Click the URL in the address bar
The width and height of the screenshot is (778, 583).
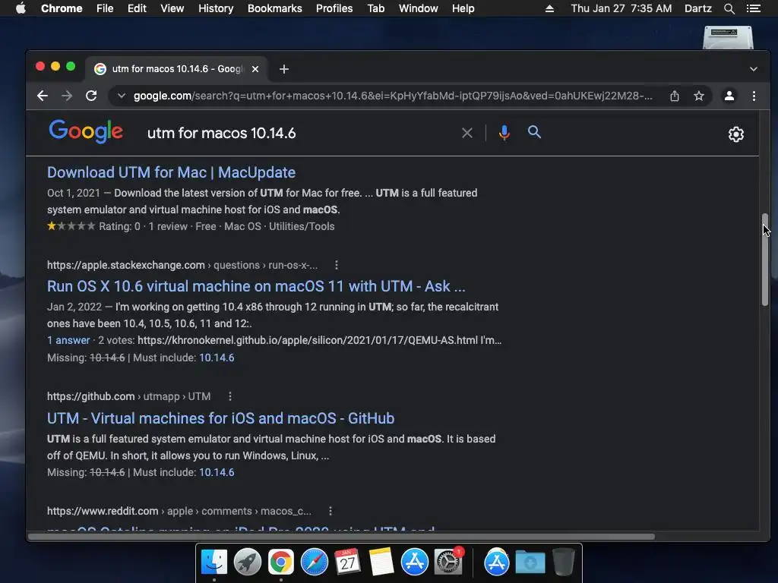(x=393, y=96)
